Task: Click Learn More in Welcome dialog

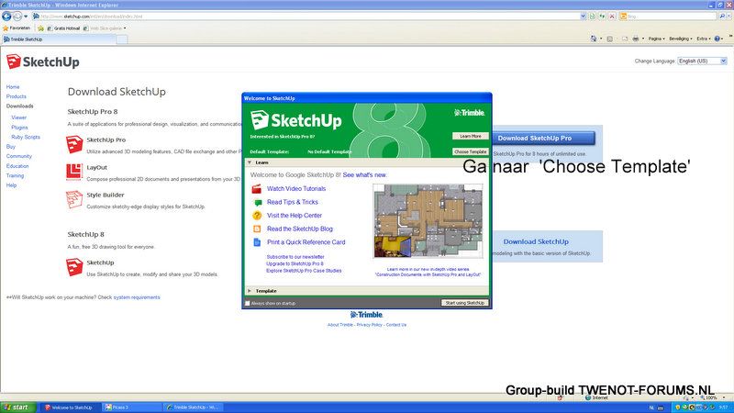Action: 471,136
